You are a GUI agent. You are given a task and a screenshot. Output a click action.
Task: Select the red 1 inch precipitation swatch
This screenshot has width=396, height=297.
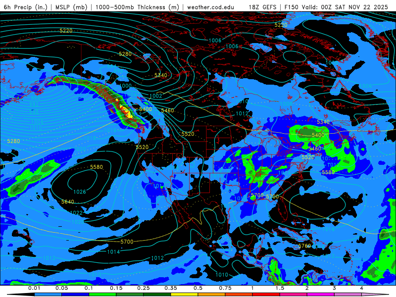coord(266,295)
